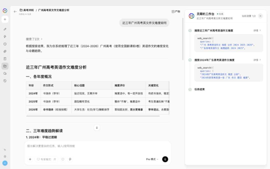The height and width of the screenshot is (169, 270).
Task: Click the 灵犀 workbench avatar icon
Action: (x=191, y=16)
